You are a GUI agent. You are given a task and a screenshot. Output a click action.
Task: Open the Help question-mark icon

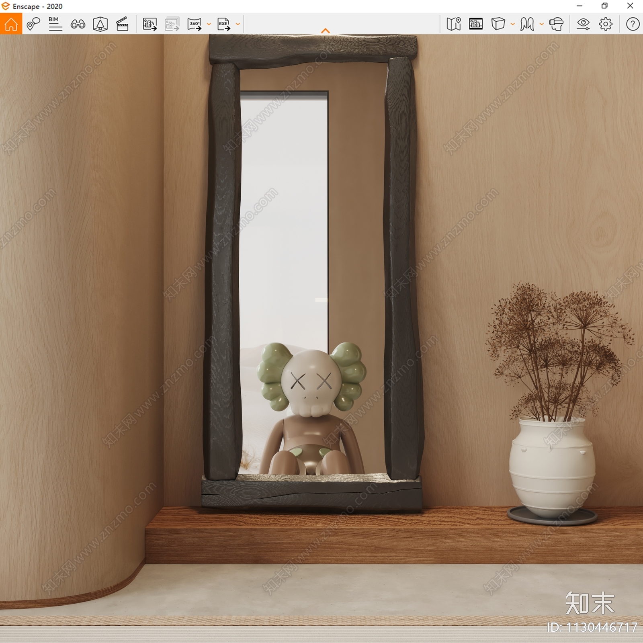[x=633, y=24]
